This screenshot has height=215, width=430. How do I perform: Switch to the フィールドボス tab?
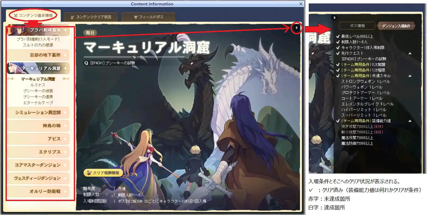click(148, 17)
